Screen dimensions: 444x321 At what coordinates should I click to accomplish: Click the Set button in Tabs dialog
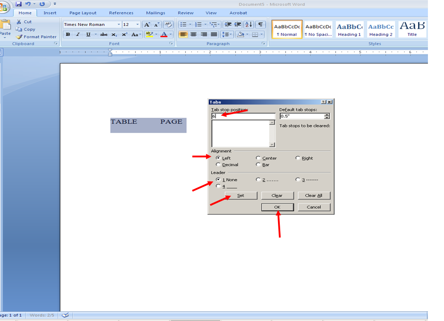pyautogui.click(x=241, y=195)
